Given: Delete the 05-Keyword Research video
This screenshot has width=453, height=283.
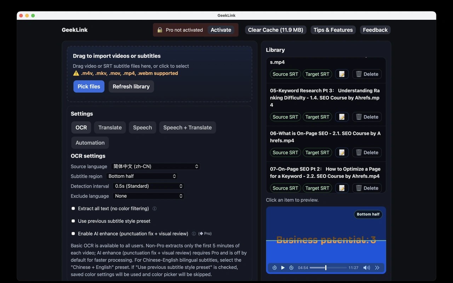Looking at the screenshot, I should click(367, 117).
